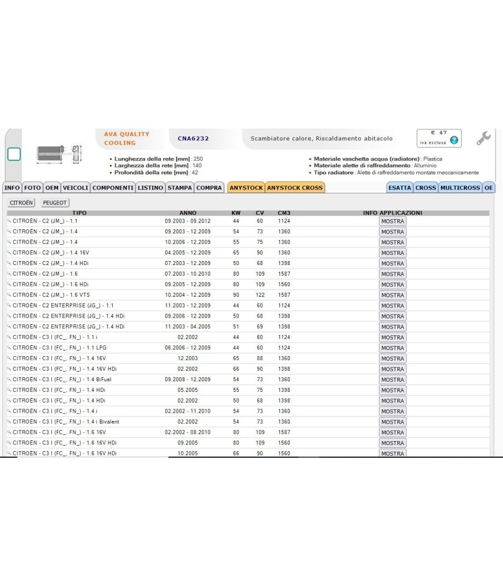Click the KW column header
Viewport: 503px width, 587px height.
click(x=236, y=212)
